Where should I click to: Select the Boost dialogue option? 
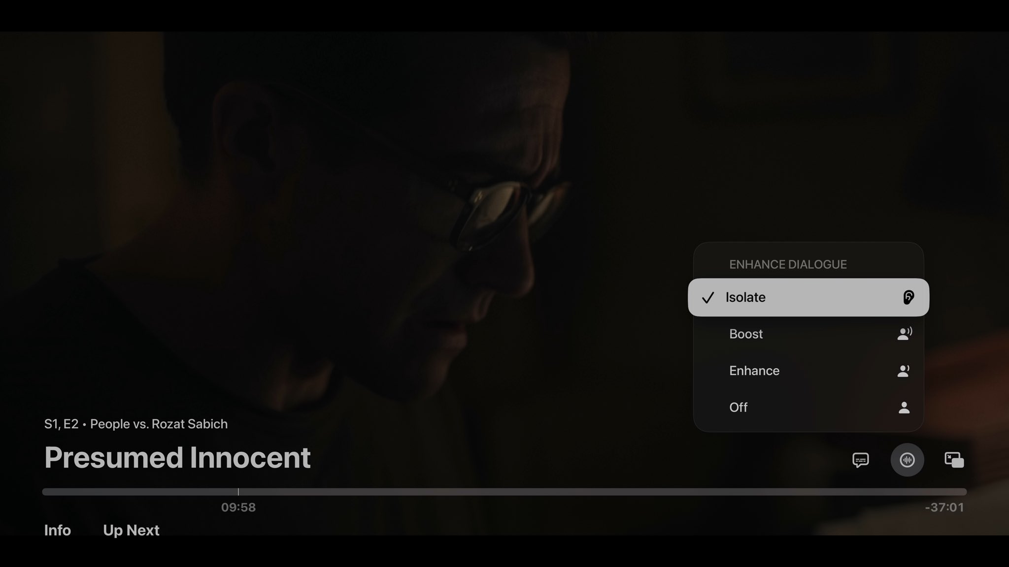808,334
